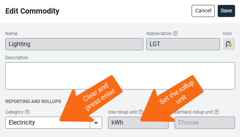Click the Abbreviation help question icon
Image resolution: width=240 pixels, height=137 pixels.
[175, 34]
